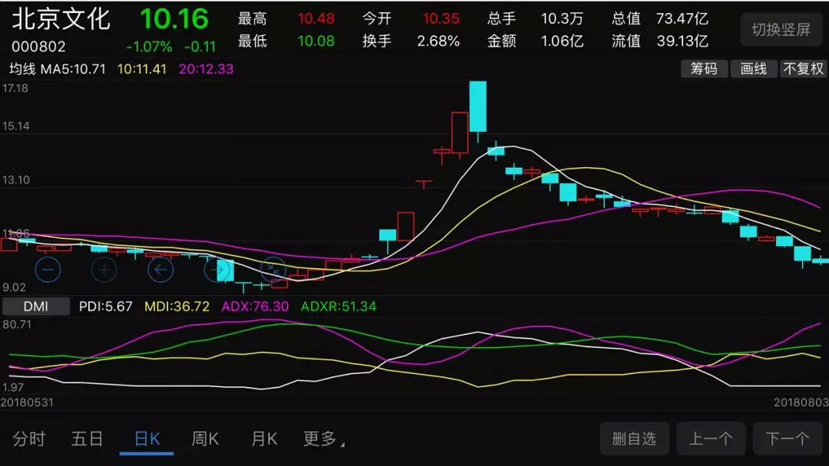Tap the price axis label 15.14
Screen dimensions: 829x466
(x=15, y=126)
